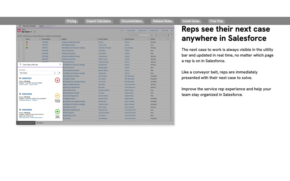Image resolution: width=290 pixels, height=181 pixels.
Task: Open the display-as table layout menu
Action: coord(157,35)
